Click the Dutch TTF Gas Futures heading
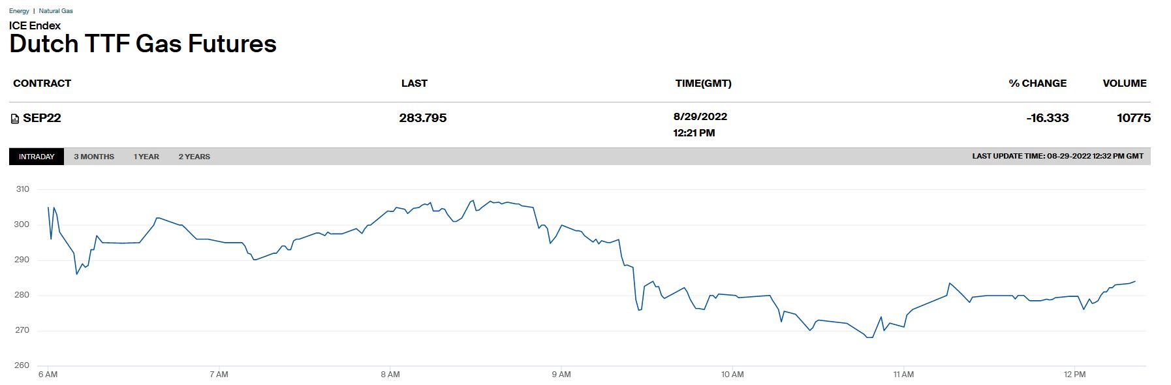 [x=143, y=44]
